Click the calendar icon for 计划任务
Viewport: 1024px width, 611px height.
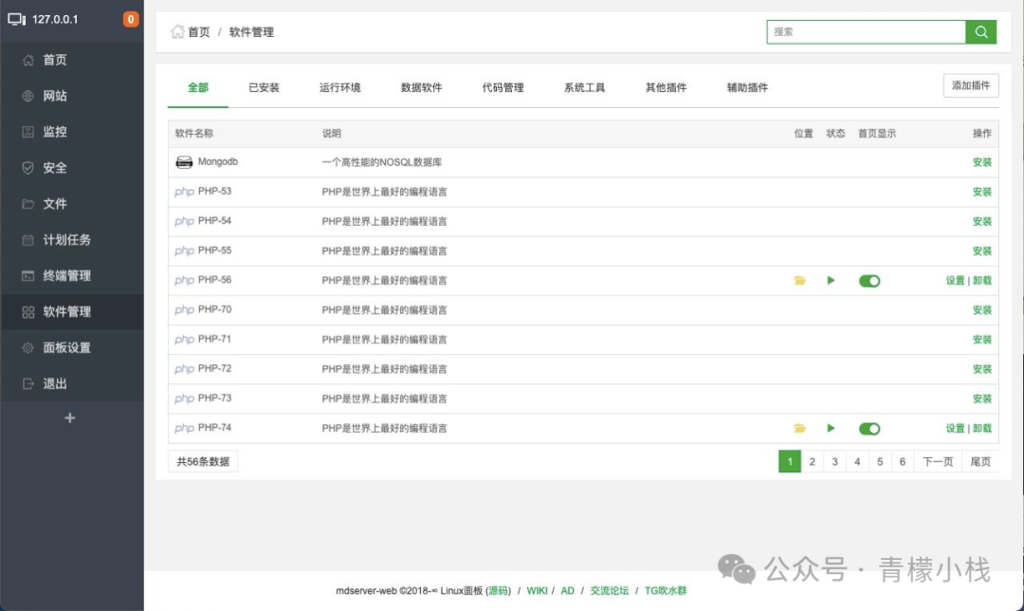click(x=28, y=240)
